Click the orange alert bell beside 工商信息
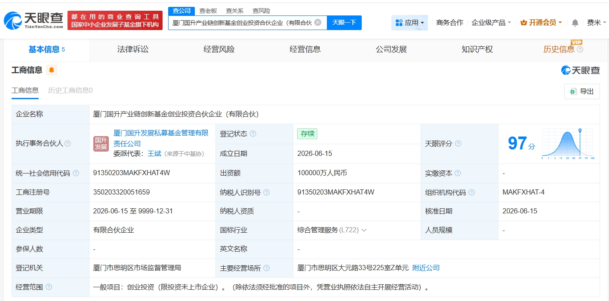This screenshot has height=301, width=609. 52,70
